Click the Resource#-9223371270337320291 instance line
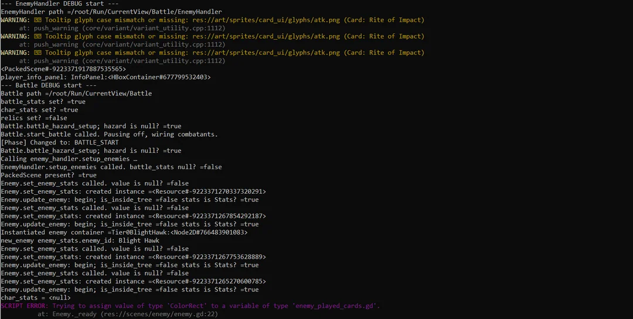 (134, 191)
